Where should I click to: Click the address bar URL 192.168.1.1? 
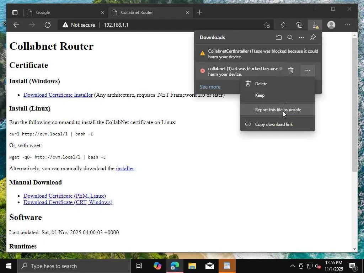tap(116, 25)
